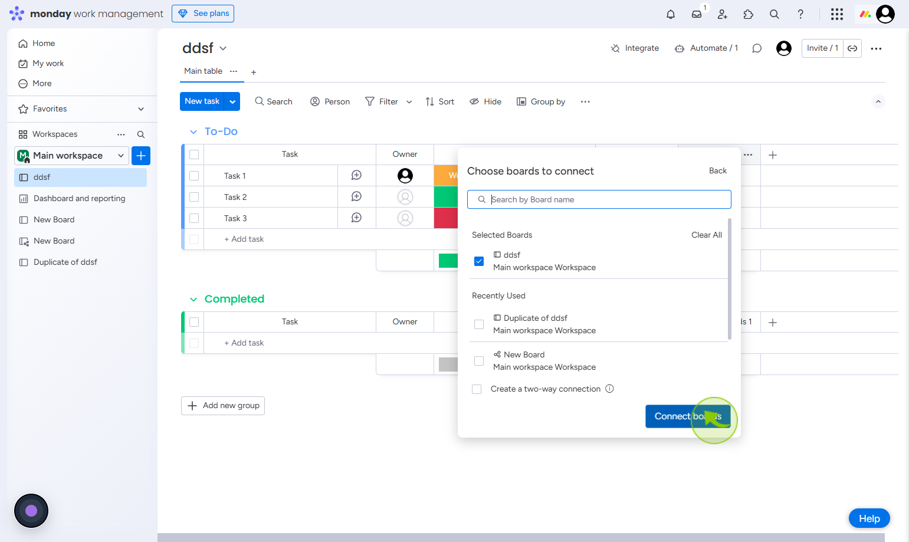909x542 pixels.
Task: Assign an owner to Task 2
Action: click(405, 197)
